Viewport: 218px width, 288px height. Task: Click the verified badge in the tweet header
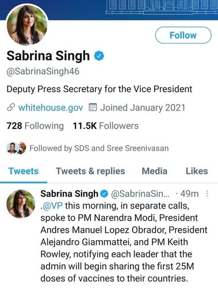[x=105, y=194]
